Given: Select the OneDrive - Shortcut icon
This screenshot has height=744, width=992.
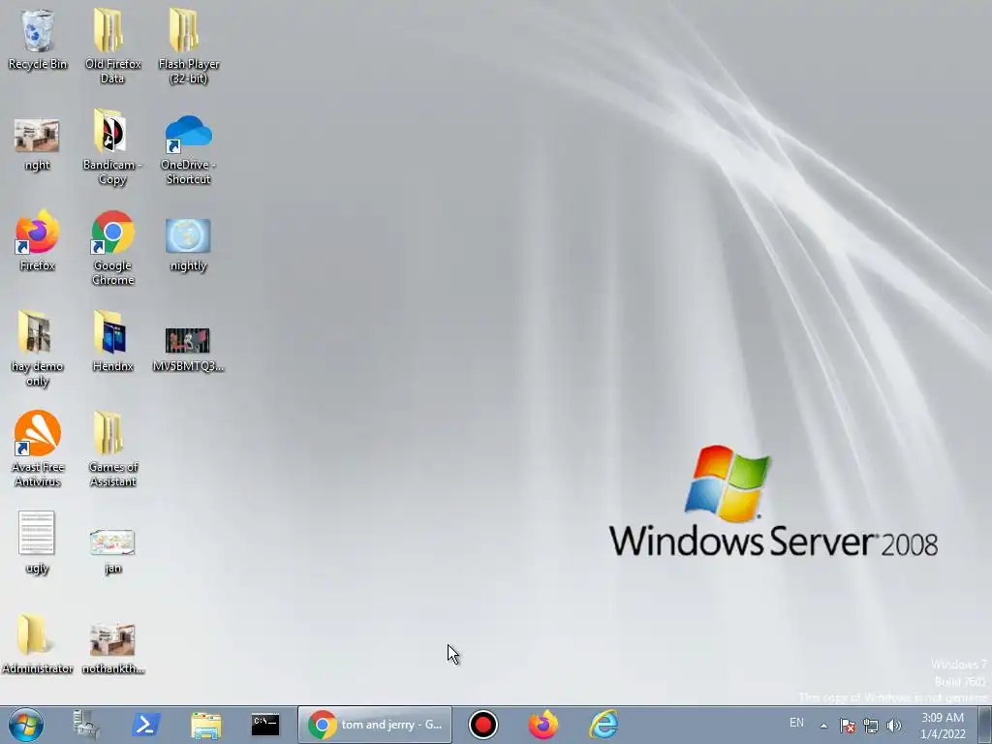Looking at the screenshot, I should (x=189, y=148).
